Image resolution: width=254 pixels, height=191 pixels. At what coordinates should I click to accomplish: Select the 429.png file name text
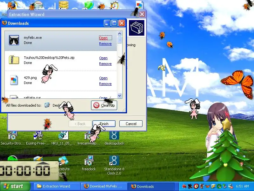[x=30, y=78]
